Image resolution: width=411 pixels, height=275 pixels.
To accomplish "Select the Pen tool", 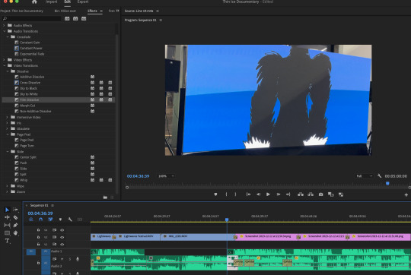I will click(x=15, y=225).
